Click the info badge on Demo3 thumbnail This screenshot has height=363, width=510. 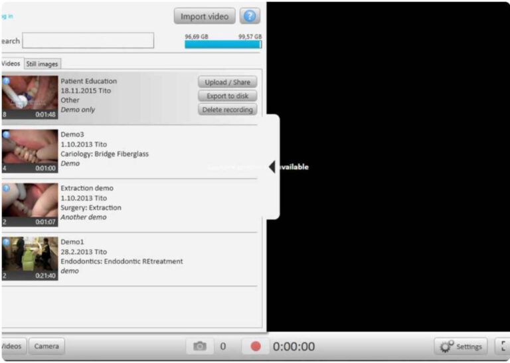[6, 134]
